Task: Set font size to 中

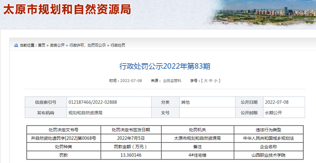Action: 211,81
